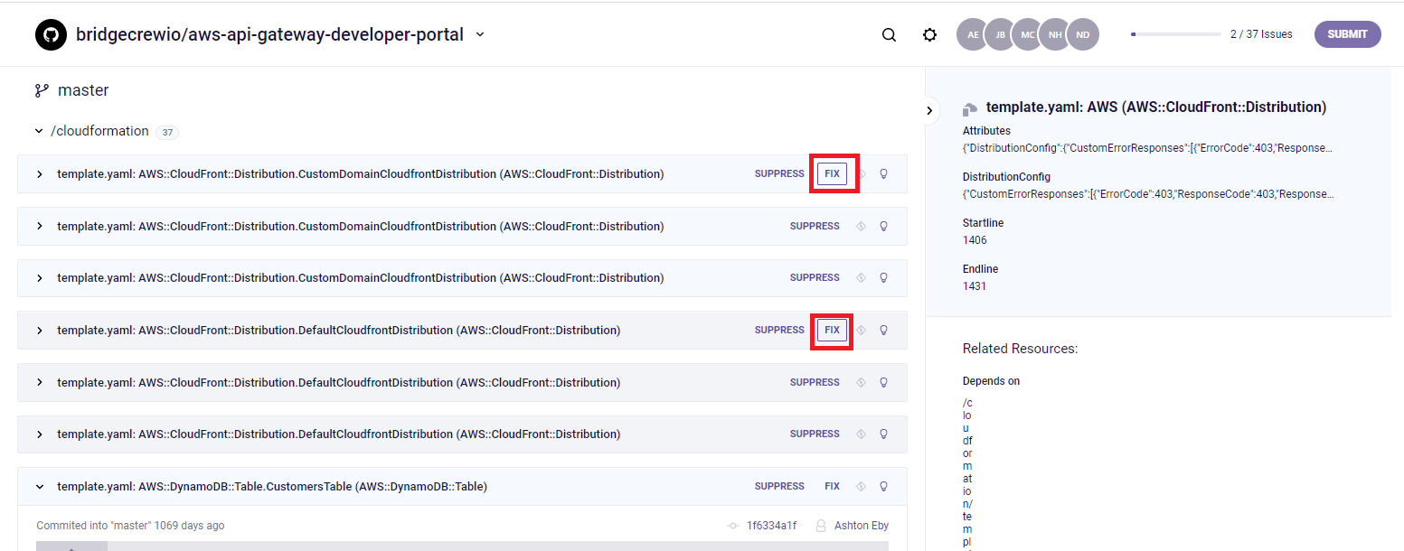The height and width of the screenshot is (551, 1404).
Task: Click 'Commited into "master" 1069 days ago' text
Action: click(130, 526)
